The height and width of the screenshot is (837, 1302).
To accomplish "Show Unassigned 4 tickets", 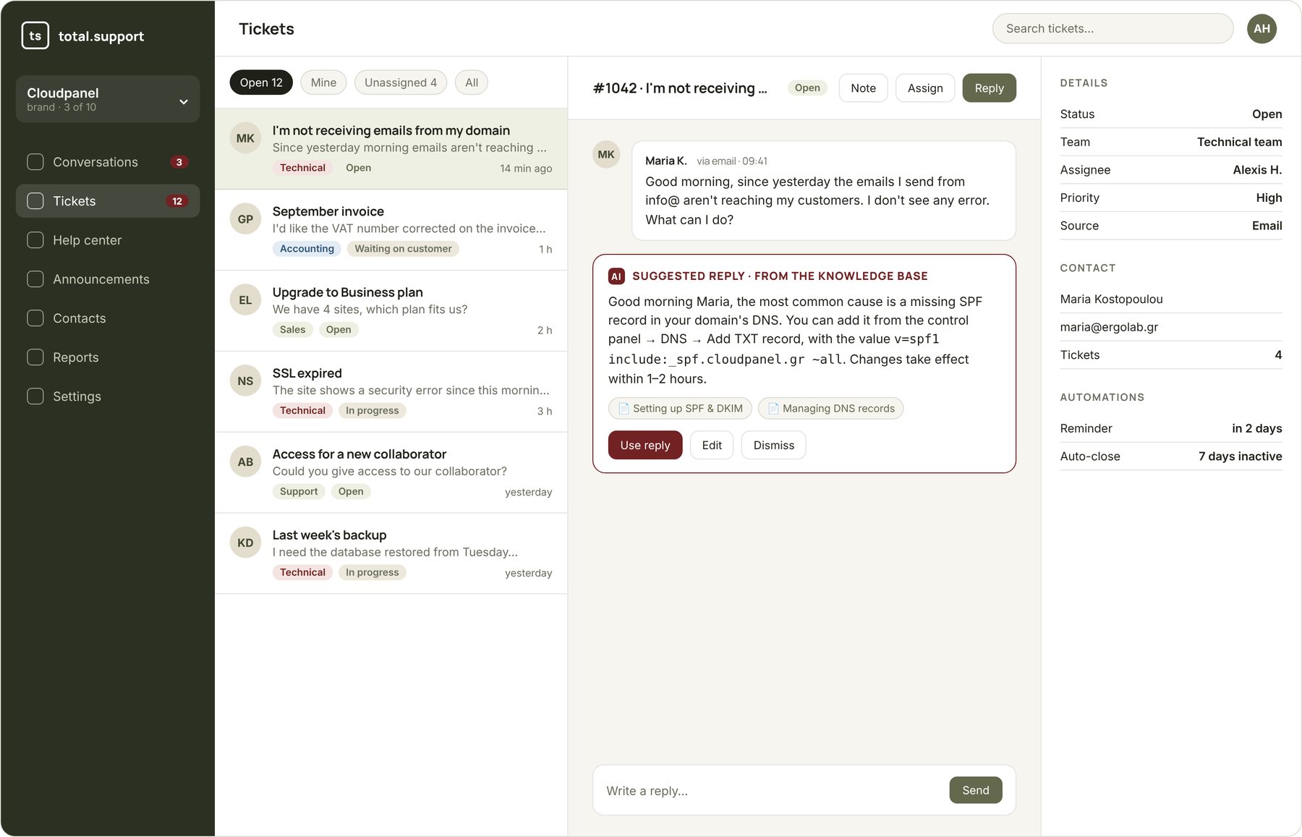I will pyautogui.click(x=401, y=82).
